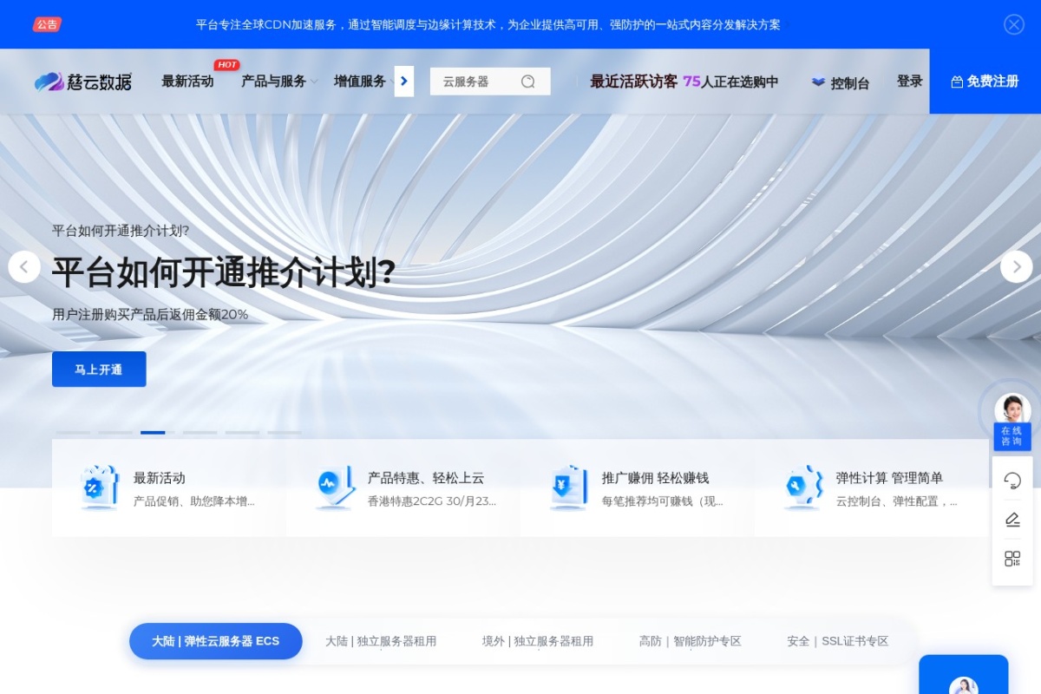Click 免费注册 to register

985,81
